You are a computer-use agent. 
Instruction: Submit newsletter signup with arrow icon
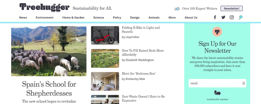point(217,93)
